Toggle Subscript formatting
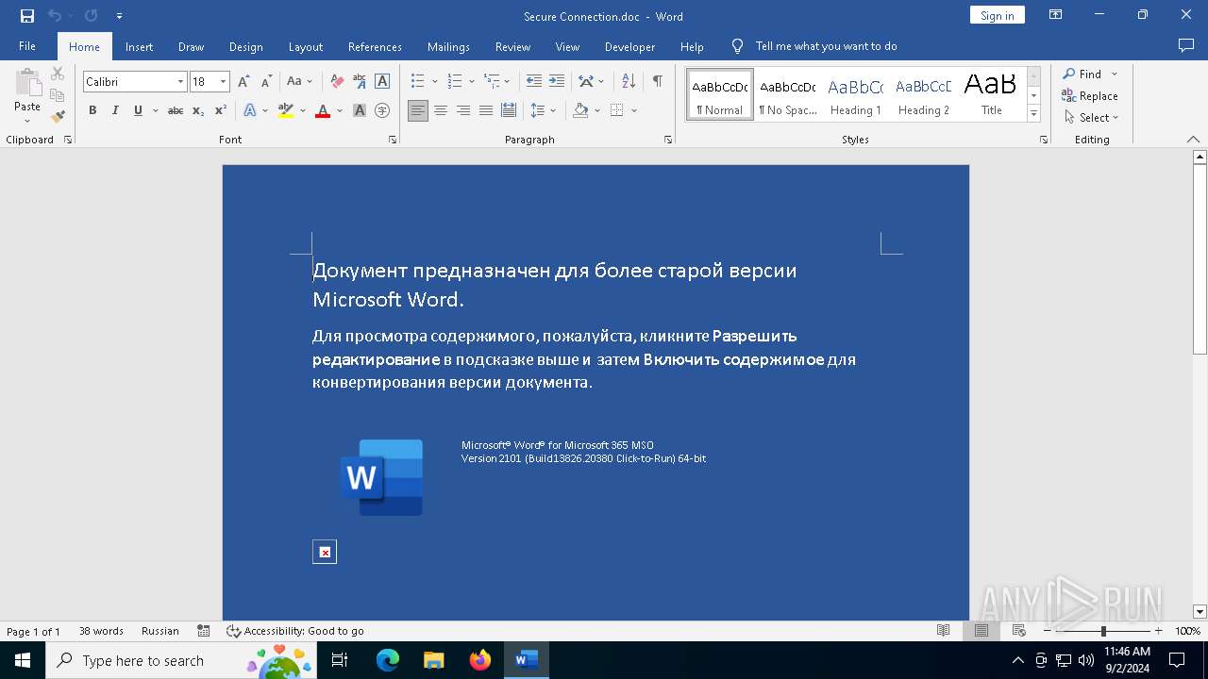Image resolution: width=1208 pixels, height=679 pixels. 198,110
